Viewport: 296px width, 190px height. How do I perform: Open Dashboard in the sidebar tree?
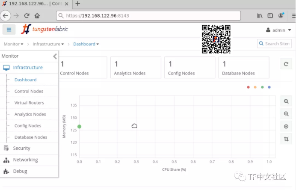point(26,80)
